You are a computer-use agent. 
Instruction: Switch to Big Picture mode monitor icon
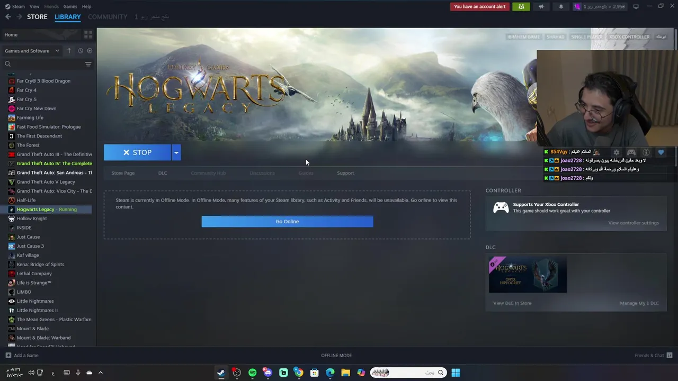tap(636, 6)
